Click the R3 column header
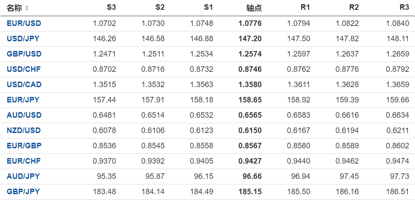415x201 pixels. 404,8
